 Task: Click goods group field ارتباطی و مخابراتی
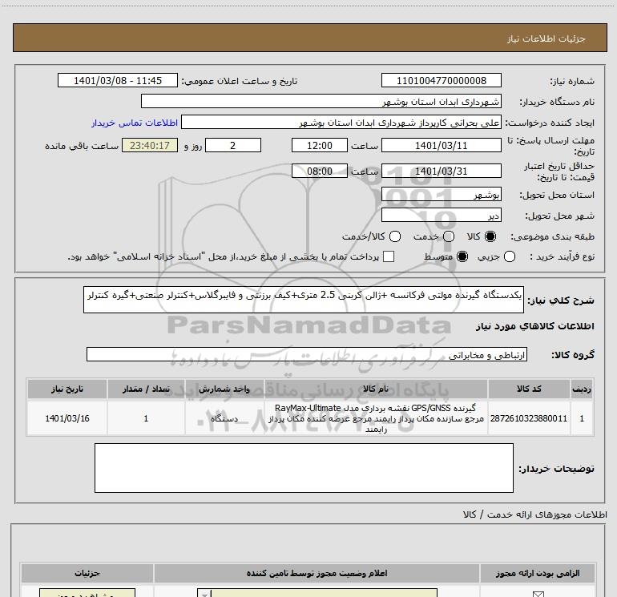tap(307, 354)
